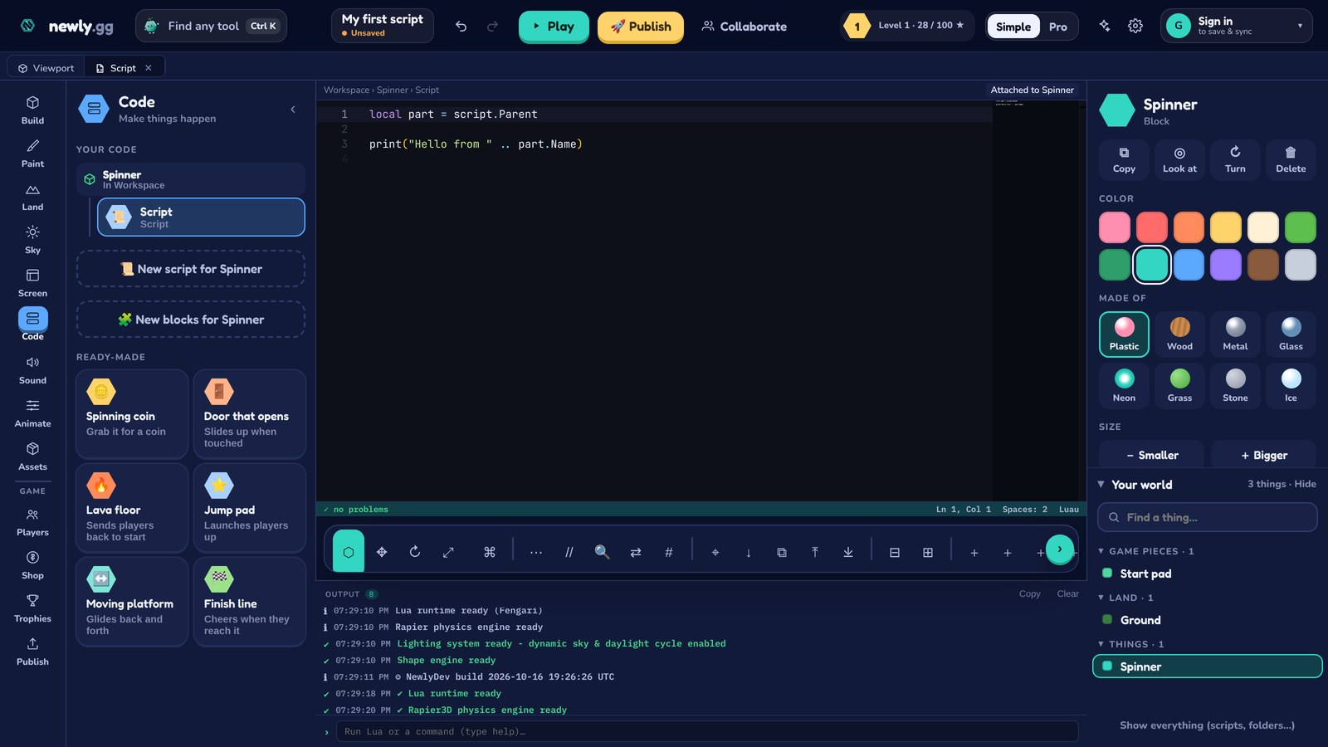Select the Land tool in sidebar

[32, 196]
